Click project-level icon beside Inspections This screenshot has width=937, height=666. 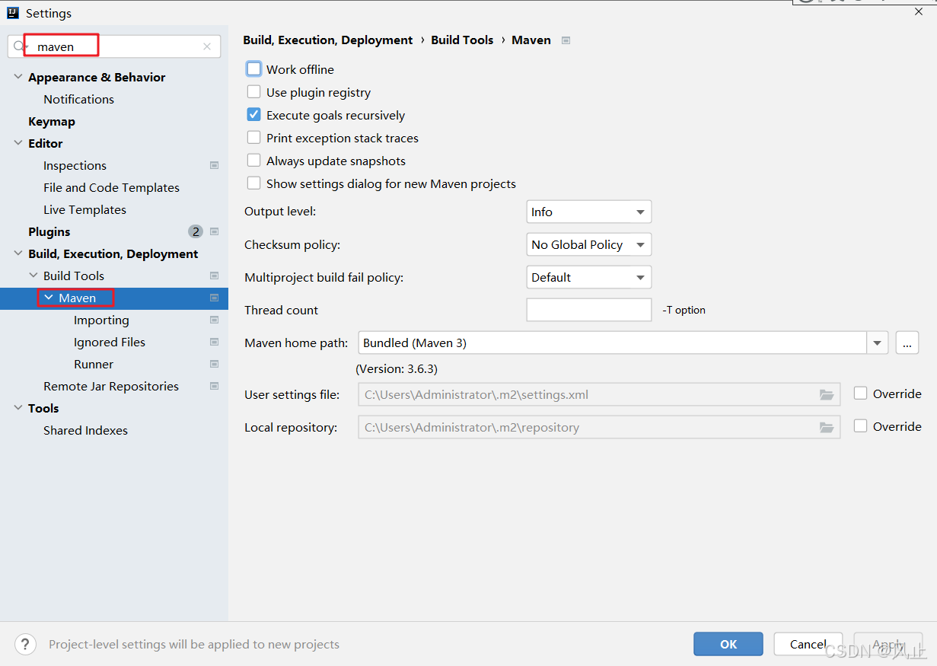pyautogui.click(x=215, y=165)
